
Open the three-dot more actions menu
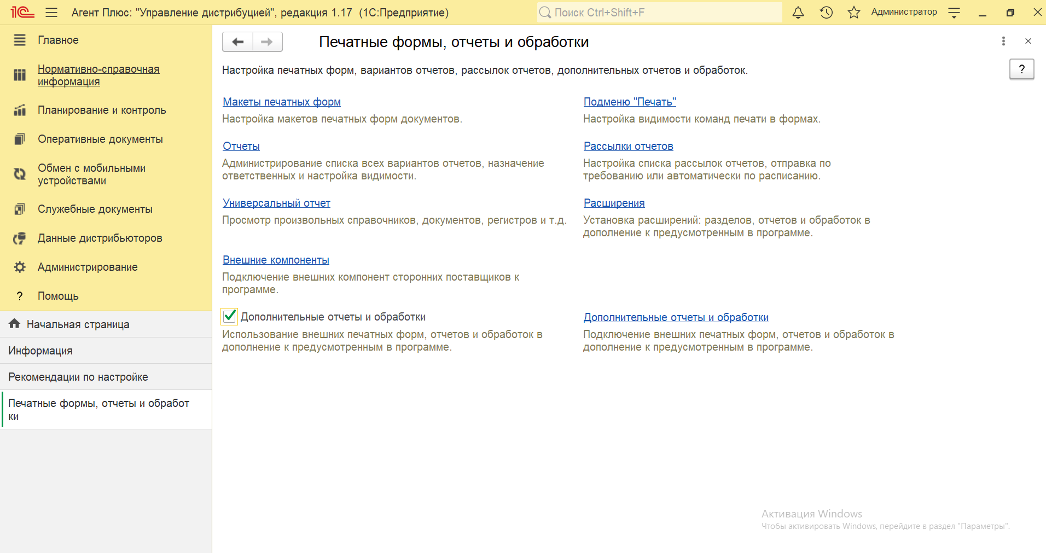coord(1003,41)
